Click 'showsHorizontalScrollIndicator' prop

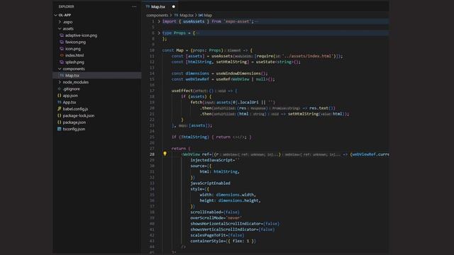click(226, 224)
